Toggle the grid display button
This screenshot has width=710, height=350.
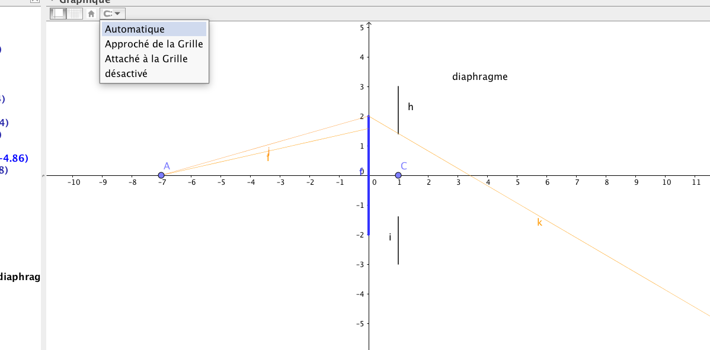(x=74, y=14)
